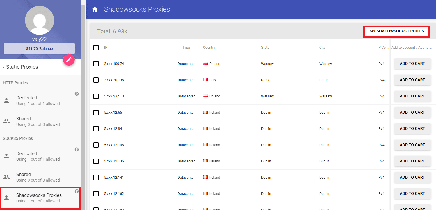
Task: Click the help icon next to SOCKS5 Dedicated
Action: pos(76,149)
